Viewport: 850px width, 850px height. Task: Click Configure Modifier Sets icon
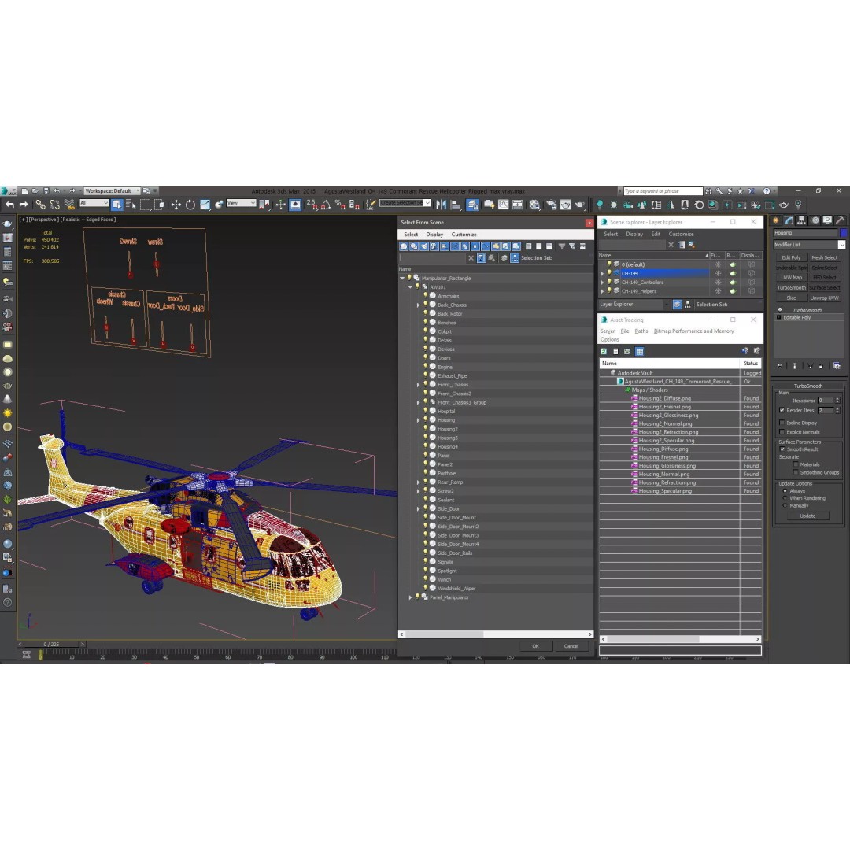[x=837, y=366]
